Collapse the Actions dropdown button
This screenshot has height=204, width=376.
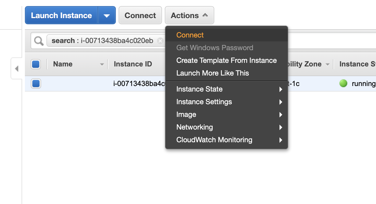189,15
